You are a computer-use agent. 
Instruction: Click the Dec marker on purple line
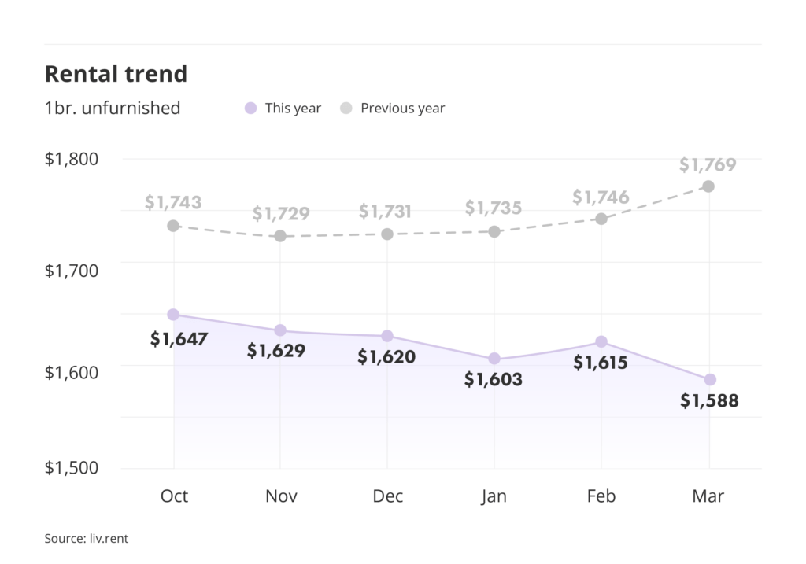pos(387,337)
